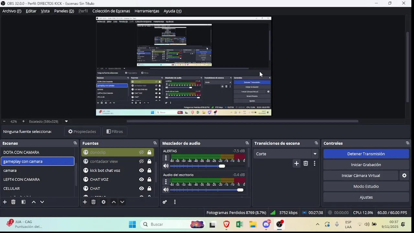Undock the Mezclador de audio panel

(247, 143)
